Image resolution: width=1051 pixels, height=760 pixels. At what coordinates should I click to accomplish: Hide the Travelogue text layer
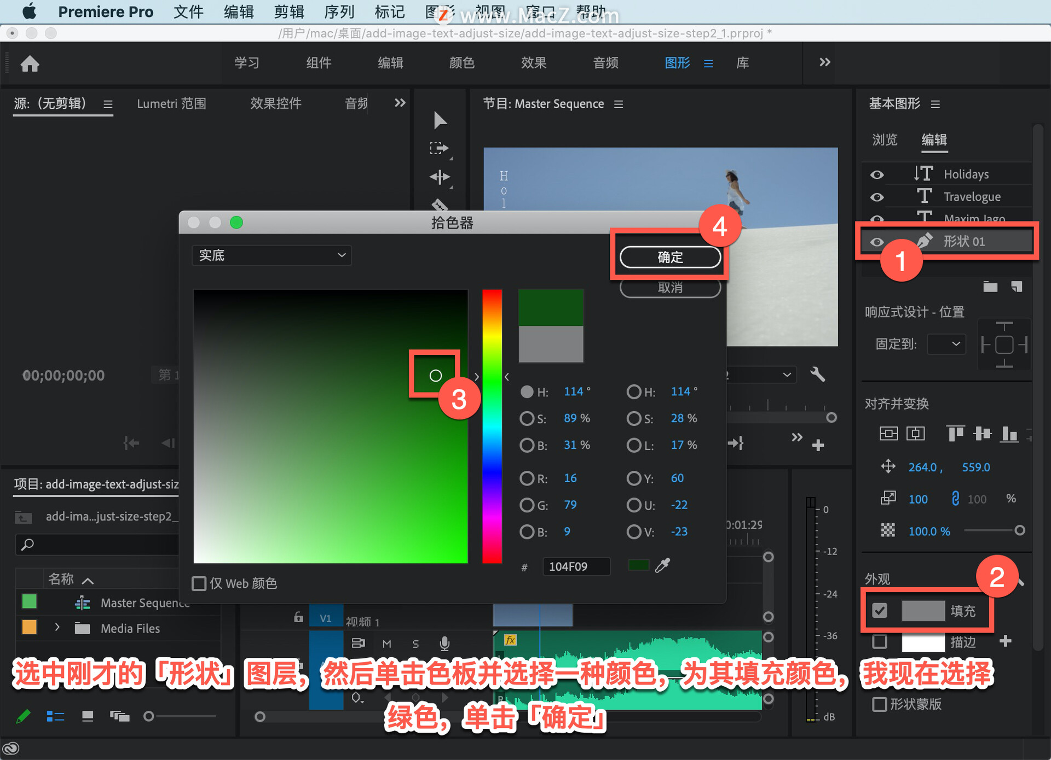tap(877, 197)
